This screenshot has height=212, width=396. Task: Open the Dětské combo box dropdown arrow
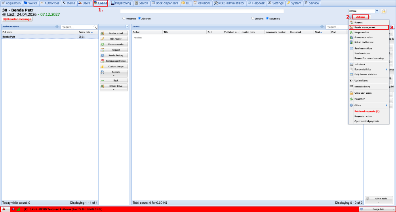click(x=377, y=11)
